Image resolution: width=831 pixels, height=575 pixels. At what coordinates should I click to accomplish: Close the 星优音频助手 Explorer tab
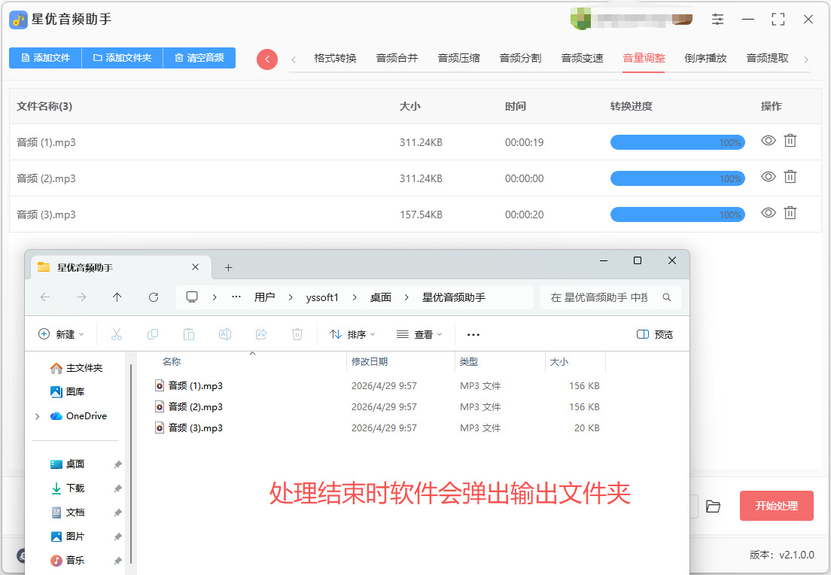click(x=195, y=267)
